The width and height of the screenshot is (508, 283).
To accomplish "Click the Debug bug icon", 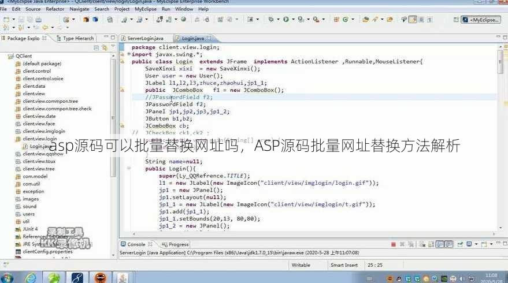I will (x=271, y=20).
